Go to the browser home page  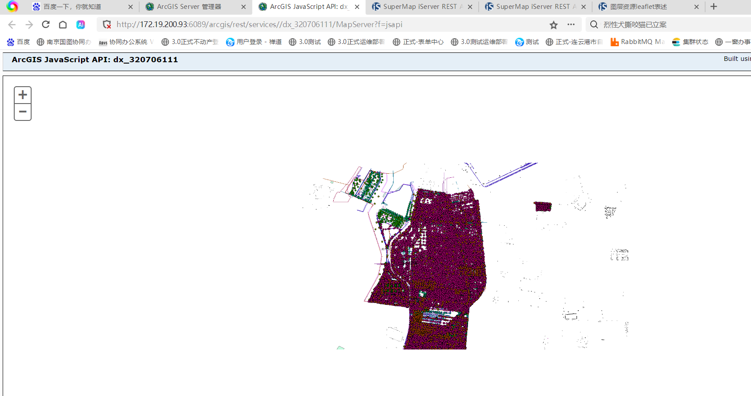(x=63, y=24)
